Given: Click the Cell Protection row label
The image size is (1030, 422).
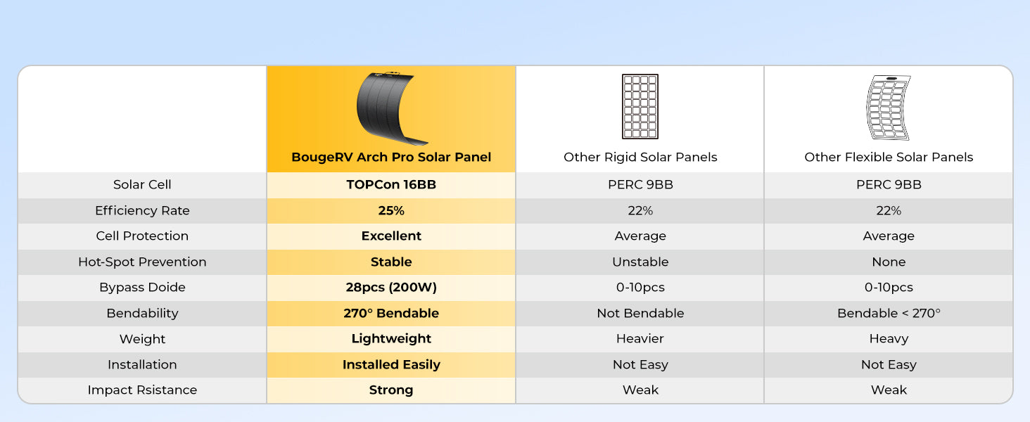Looking at the screenshot, I should (x=142, y=236).
